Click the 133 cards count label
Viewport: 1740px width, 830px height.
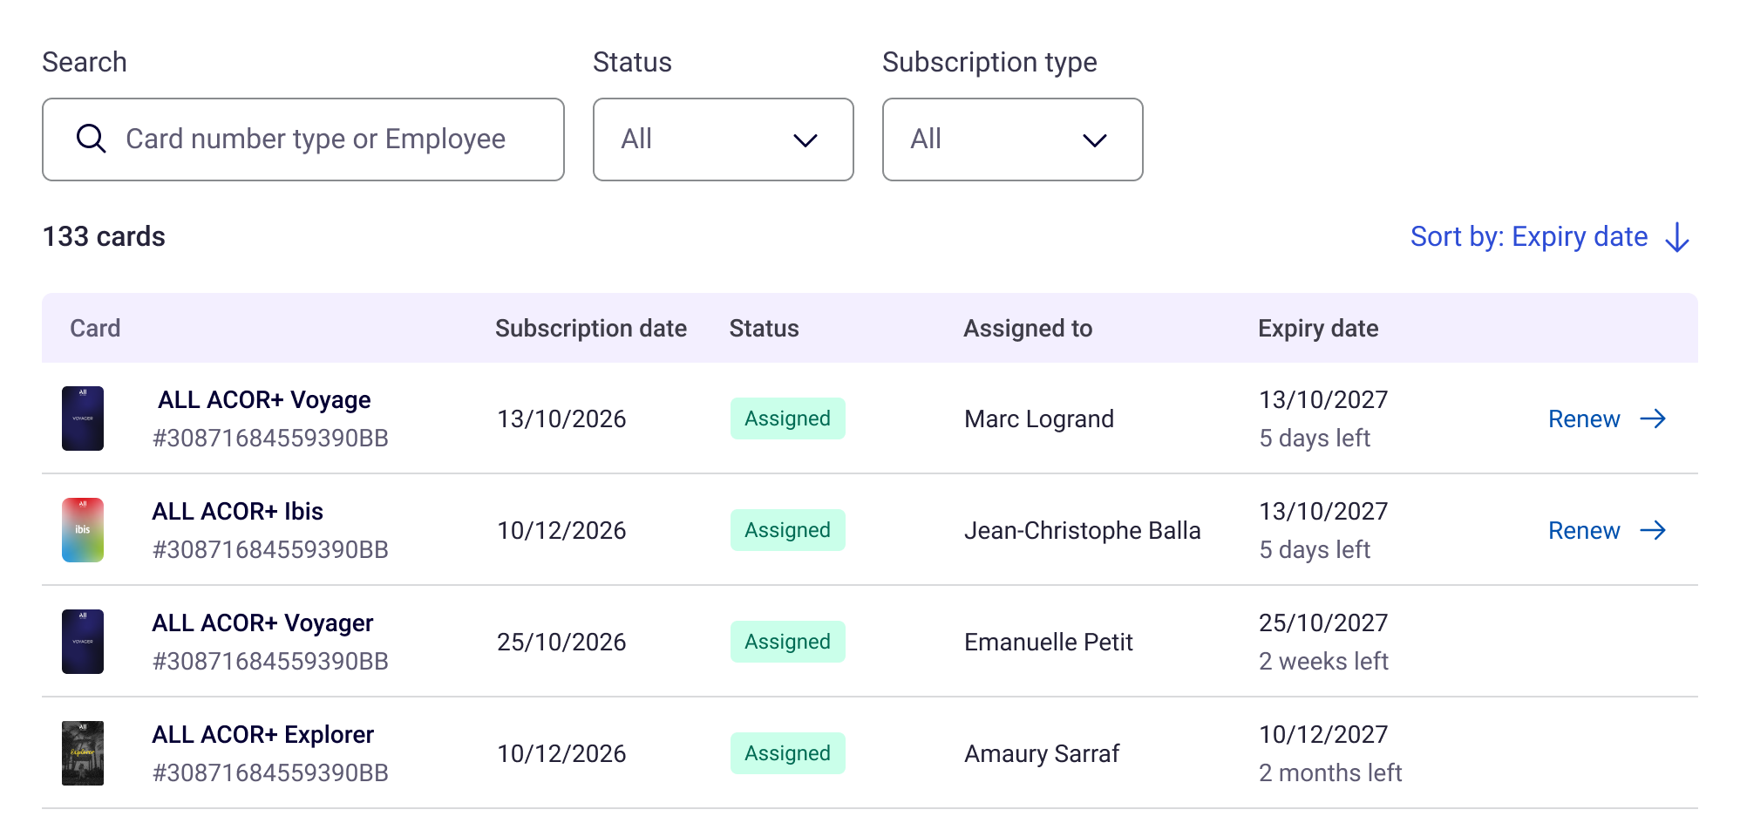click(104, 237)
